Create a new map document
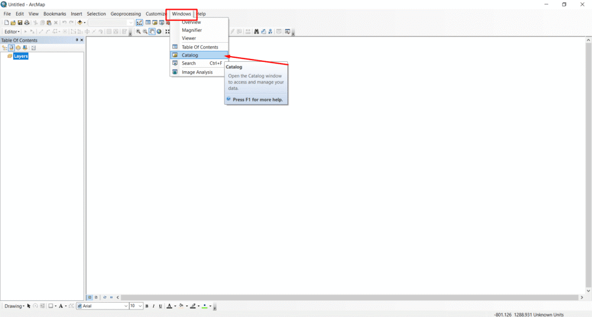 pyautogui.click(x=6, y=23)
